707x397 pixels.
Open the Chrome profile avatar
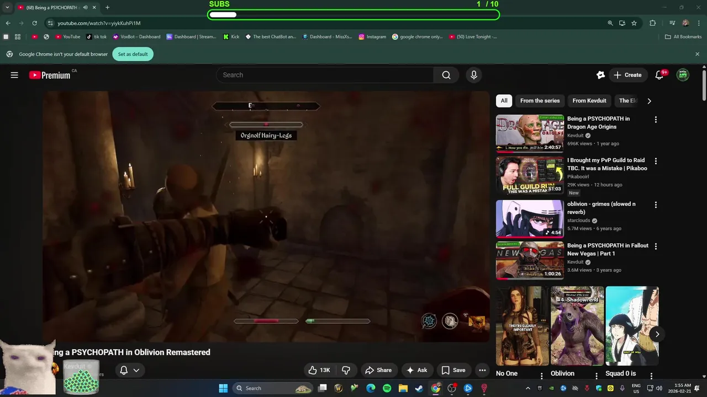click(x=685, y=23)
